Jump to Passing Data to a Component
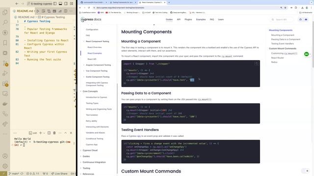This screenshot has width=314, height=176. click(286, 39)
